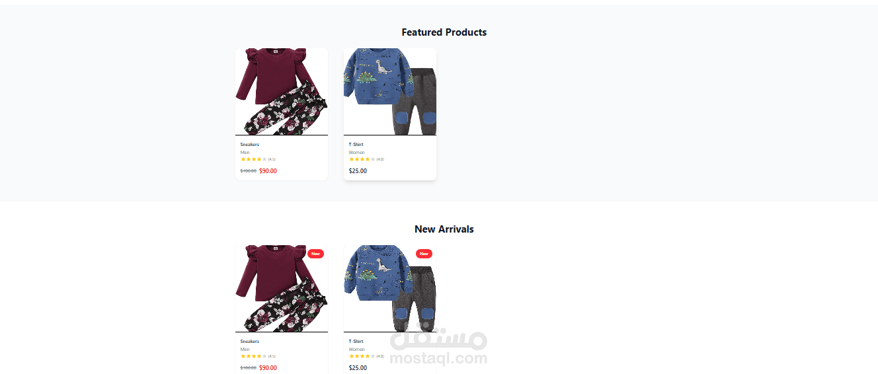Select the $25.00 price in Featured Products
The height and width of the screenshot is (374, 878).
click(358, 171)
